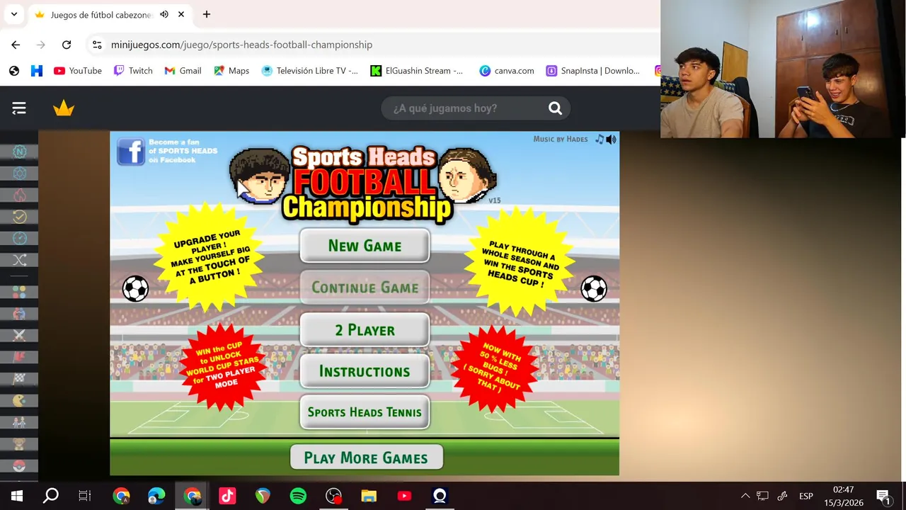Reload the current page
The width and height of the screenshot is (906, 510).
[x=67, y=45]
